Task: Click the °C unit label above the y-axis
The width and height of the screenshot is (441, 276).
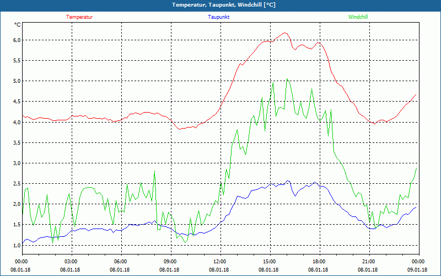Action: point(18,24)
